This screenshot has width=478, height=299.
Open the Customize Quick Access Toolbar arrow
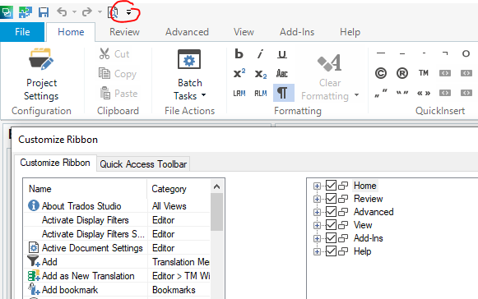tap(128, 12)
